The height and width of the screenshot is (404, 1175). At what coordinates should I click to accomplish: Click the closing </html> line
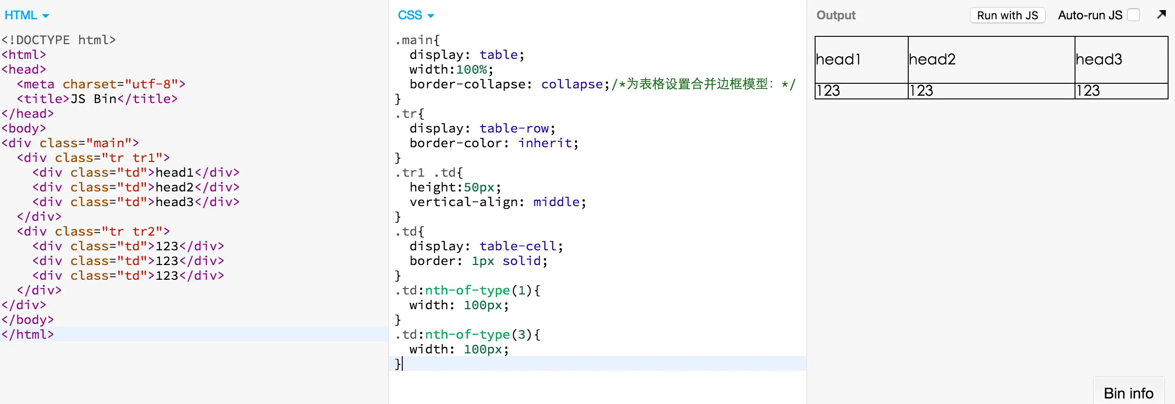pos(28,335)
